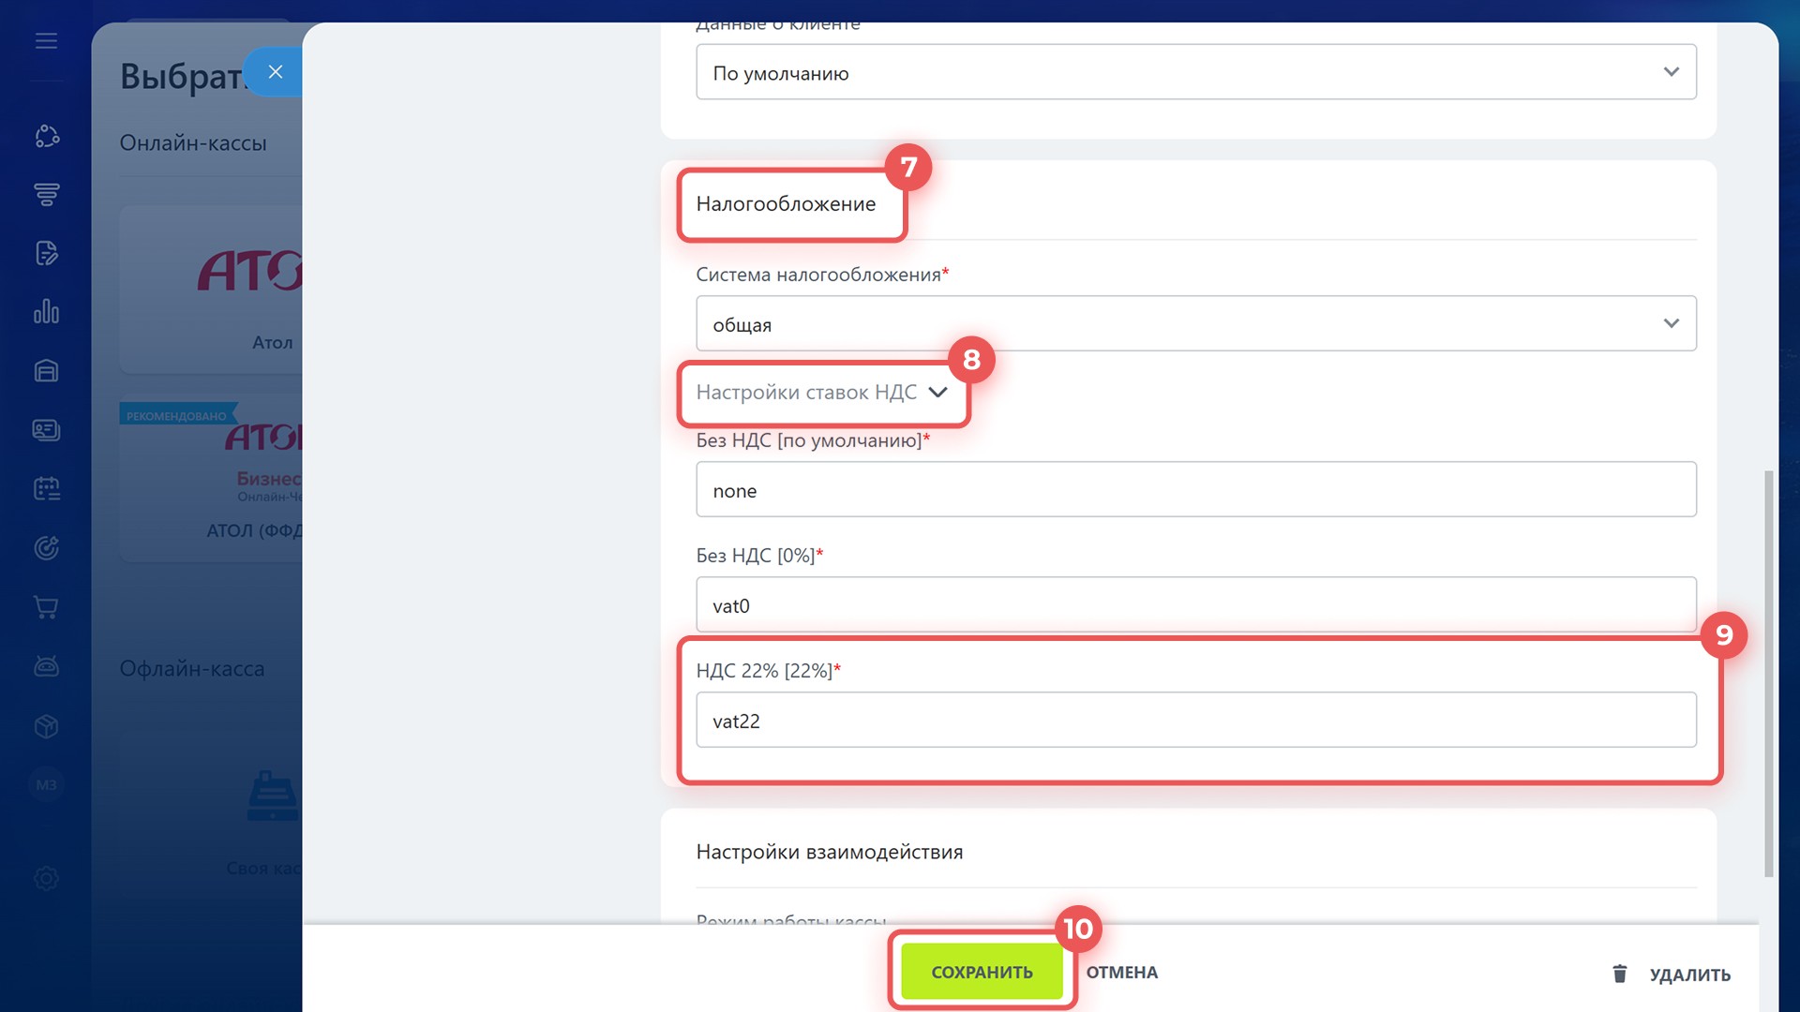The width and height of the screenshot is (1800, 1012).
Task: Open the hamburger menu icon
Action: pyautogui.click(x=46, y=41)
